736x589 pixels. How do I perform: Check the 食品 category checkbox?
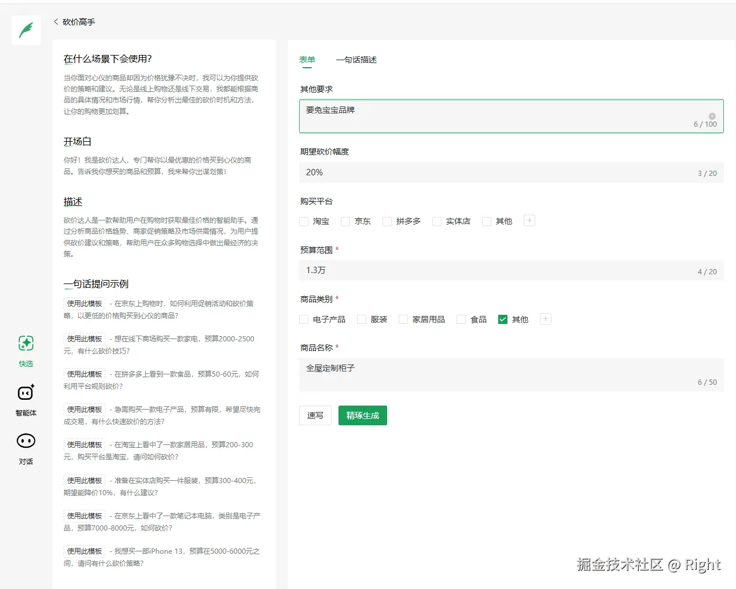point(461,319)
